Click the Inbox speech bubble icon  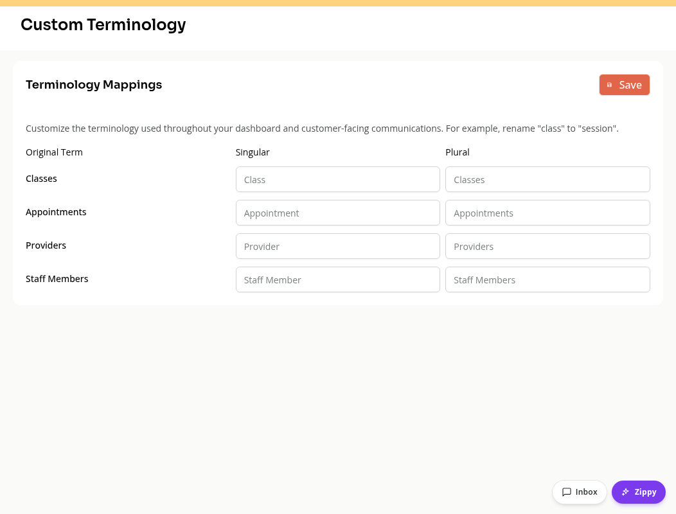(567, 492)
